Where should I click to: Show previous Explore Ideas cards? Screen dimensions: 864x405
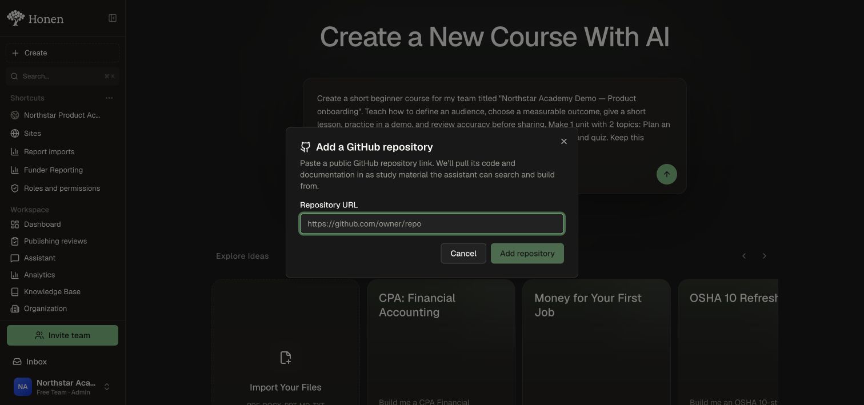coord(744,256)
